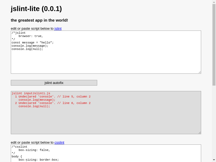This screenshot has height=162, width=216.
Task: Click the jslint autofix button
Action: pyautogui.click(x=54, y=83)
